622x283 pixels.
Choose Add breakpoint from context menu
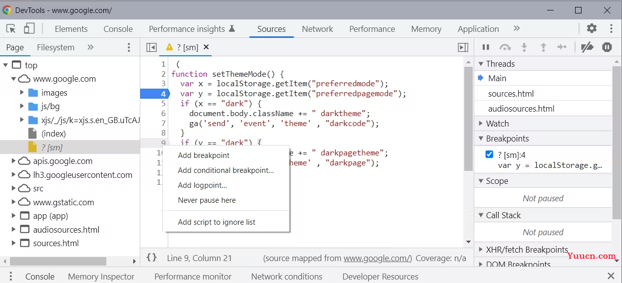[x=226, y=155]
